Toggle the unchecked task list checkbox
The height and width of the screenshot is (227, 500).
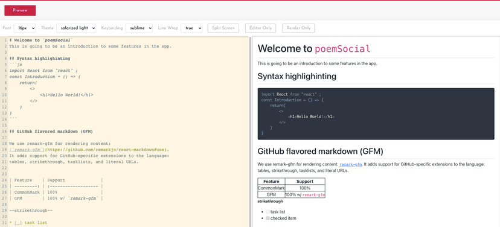pos(268,212)
